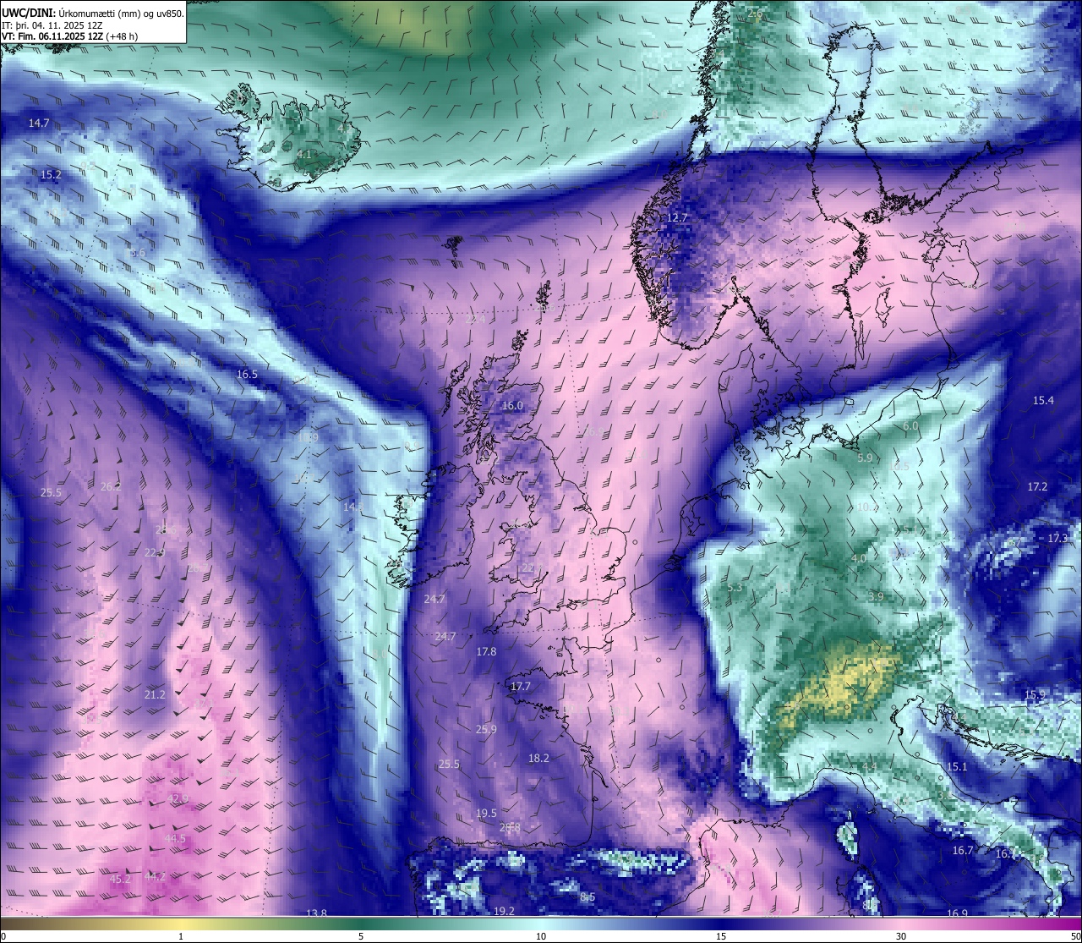The image size is (1082, 943).
Task: Click the 22.9 value label
Action: click(x=155, y=552)
